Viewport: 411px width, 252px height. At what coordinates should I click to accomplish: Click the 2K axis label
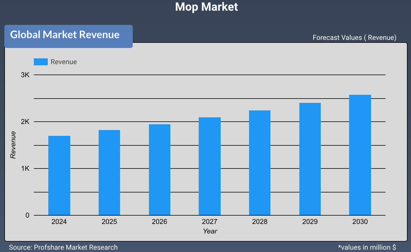pyautogui.click(x=25, y=122)
